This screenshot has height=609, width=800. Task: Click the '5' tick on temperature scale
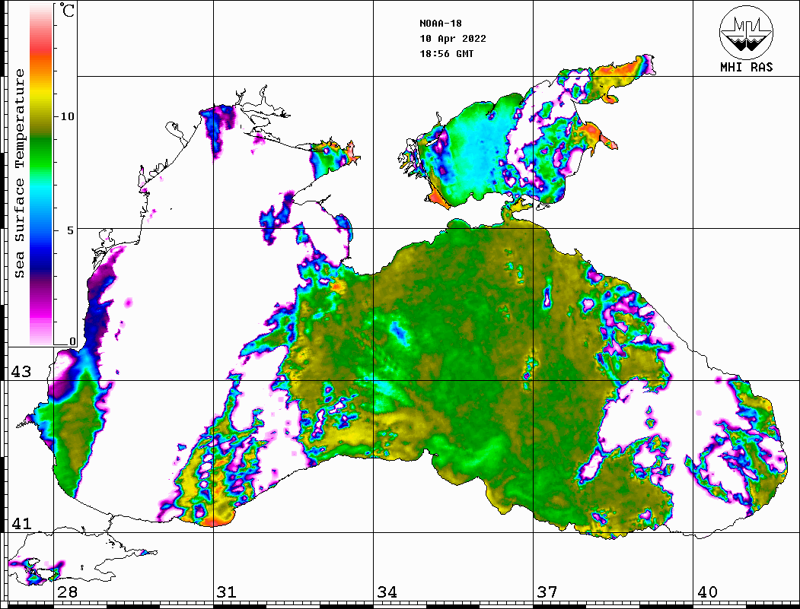click(70, 230)
